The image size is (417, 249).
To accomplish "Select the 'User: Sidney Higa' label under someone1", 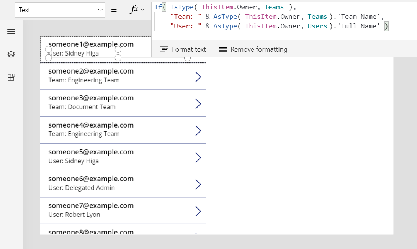I will (x=74, y=54).
